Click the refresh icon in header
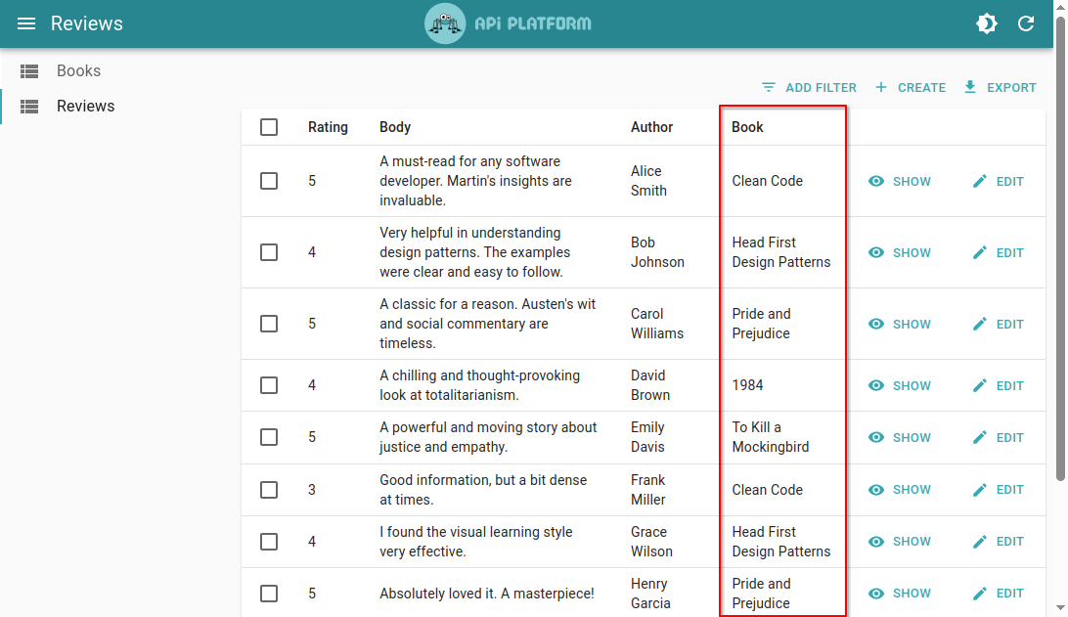1068x617 pixels. click(1026, 23)
